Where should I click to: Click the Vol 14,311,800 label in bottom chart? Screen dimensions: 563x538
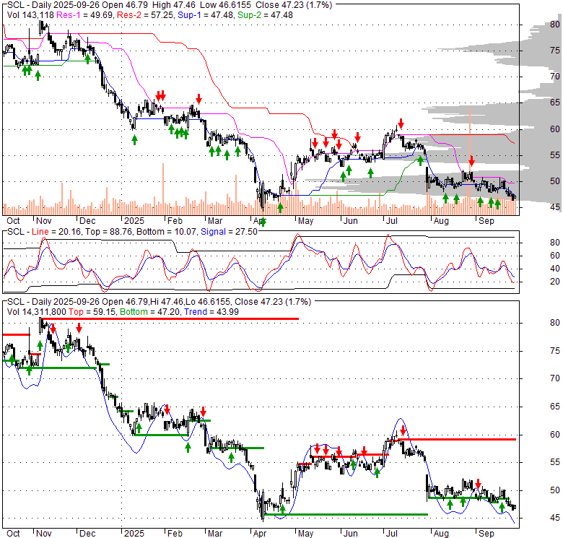(37, 312)
